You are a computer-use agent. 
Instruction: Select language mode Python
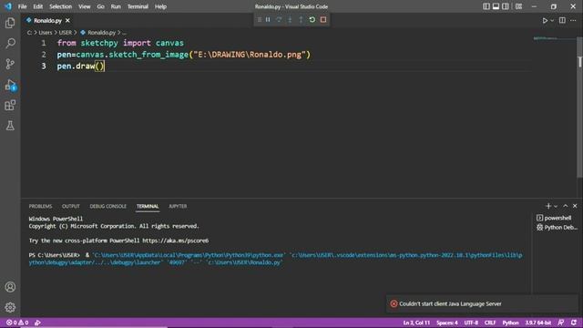click(510, 323)
